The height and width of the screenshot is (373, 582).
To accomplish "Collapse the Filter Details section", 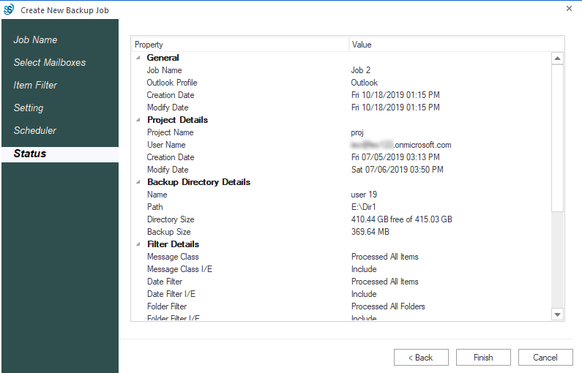I will pyautogui.click(x=138, y=244).
